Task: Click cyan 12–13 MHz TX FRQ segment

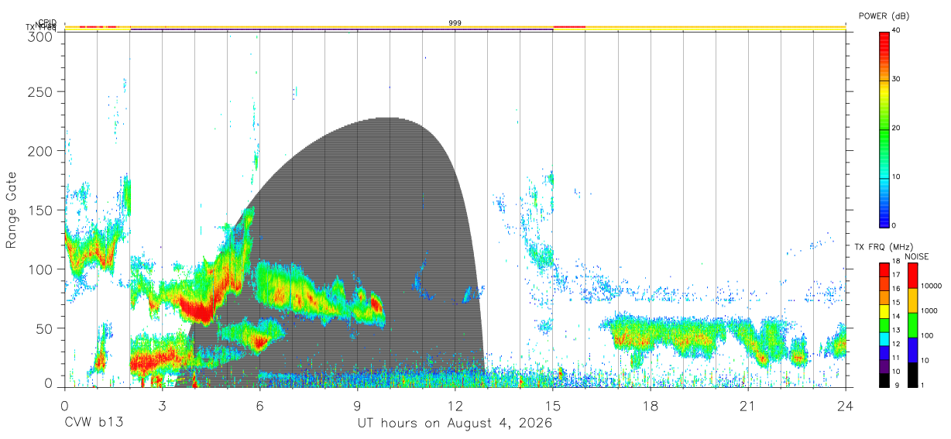Action: (884, 338)
